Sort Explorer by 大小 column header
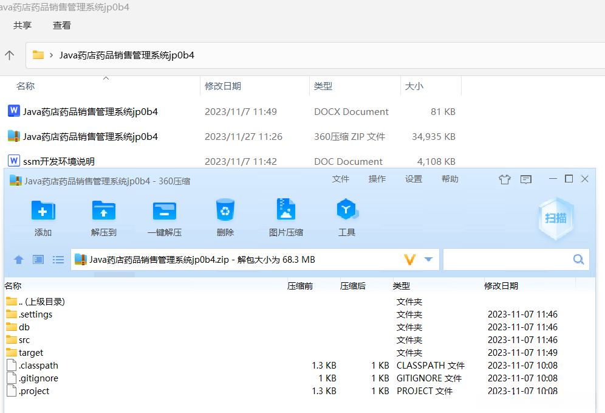This screenshot has height=413, width=605. coord(414,86)
